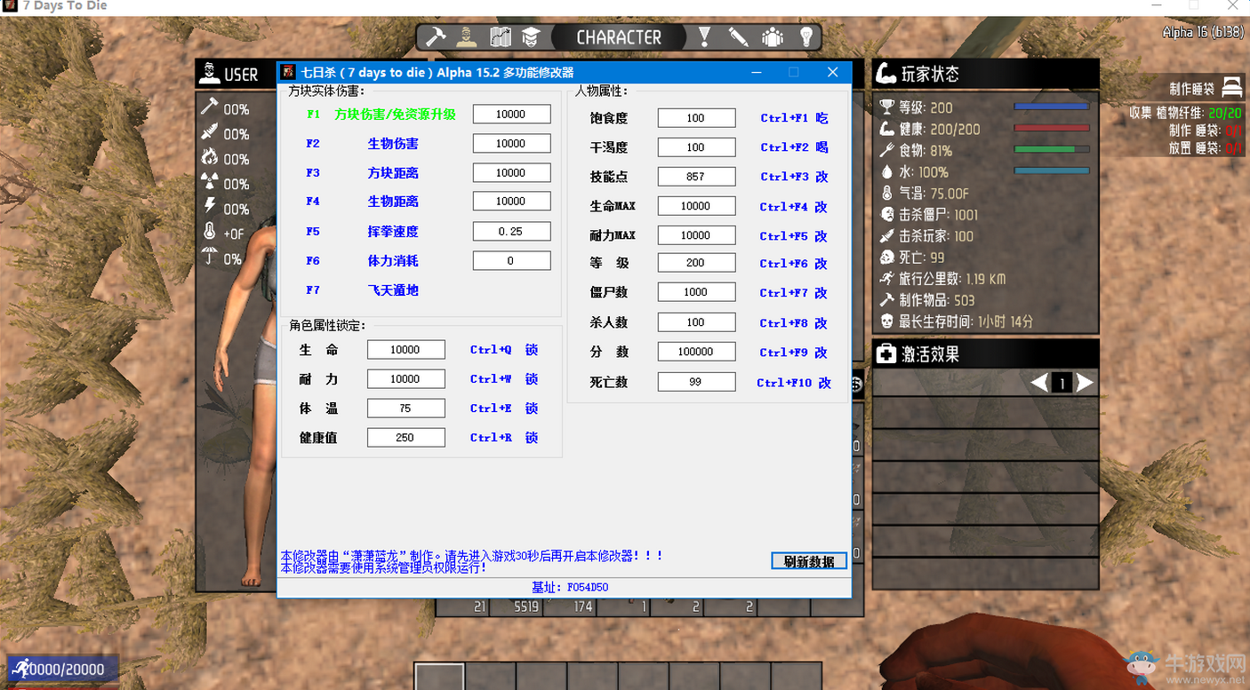Image resolution: width=1250 pixels, height=690 pixels.
Task: Click the lightning bolt stat icon
Action: pyautogui.click(x=210, y=207)
